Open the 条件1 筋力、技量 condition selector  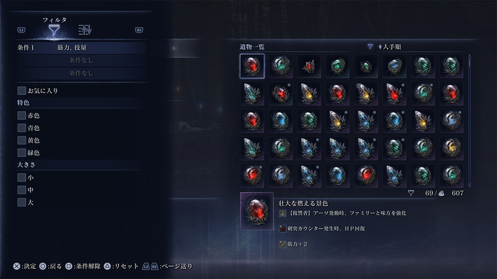(x=81, y=48)
